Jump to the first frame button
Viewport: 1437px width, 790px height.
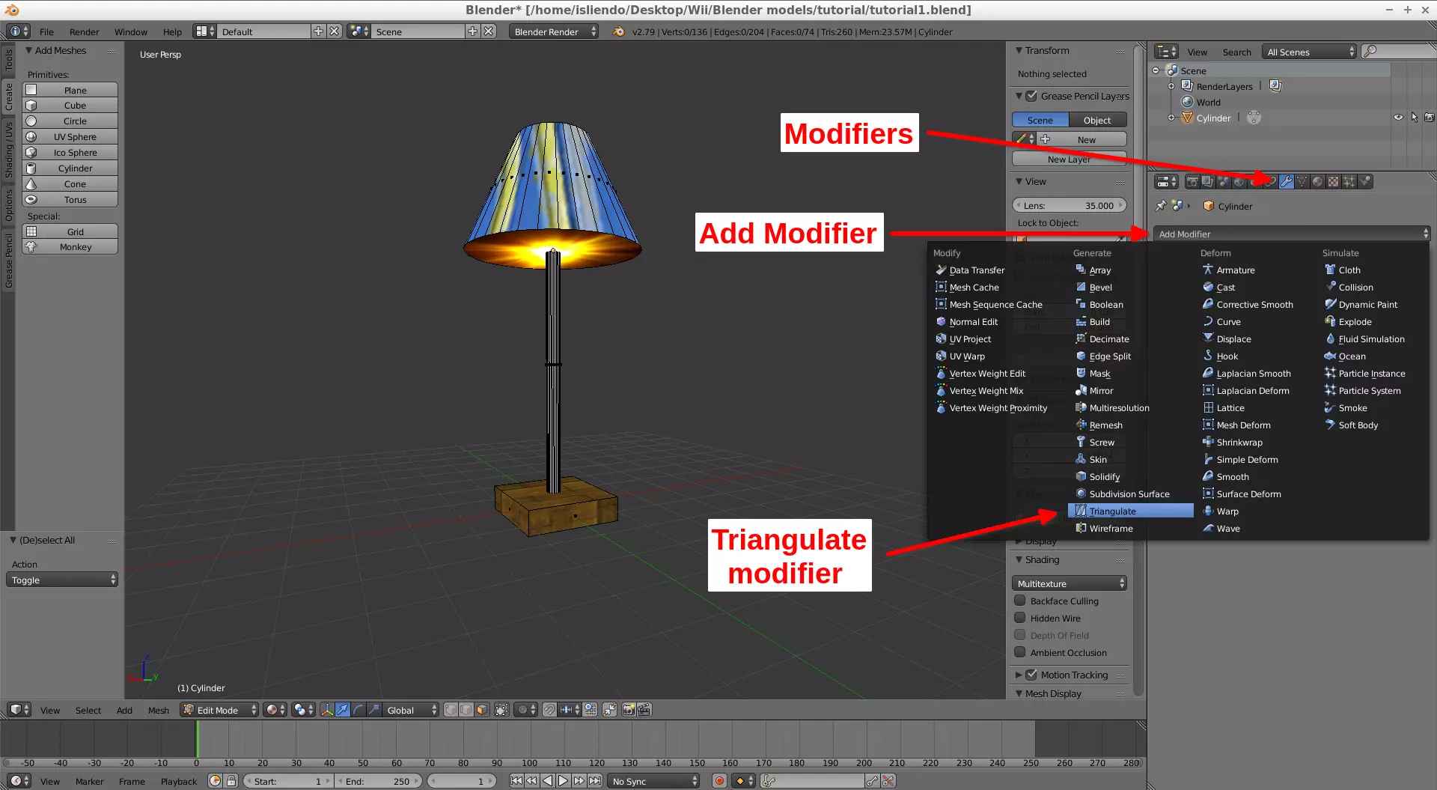point(516,781)
